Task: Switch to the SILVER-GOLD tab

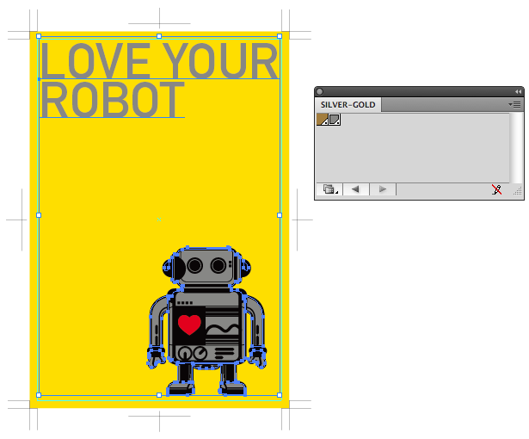Action: 348,104
